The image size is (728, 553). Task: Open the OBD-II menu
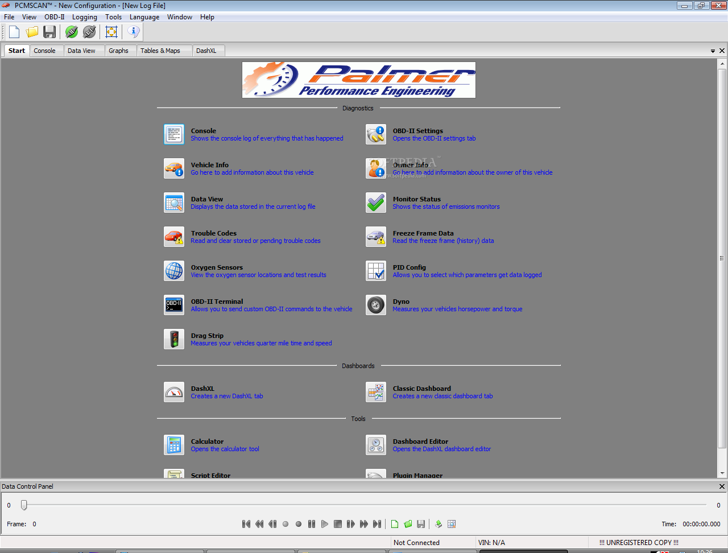coord(55,17)
